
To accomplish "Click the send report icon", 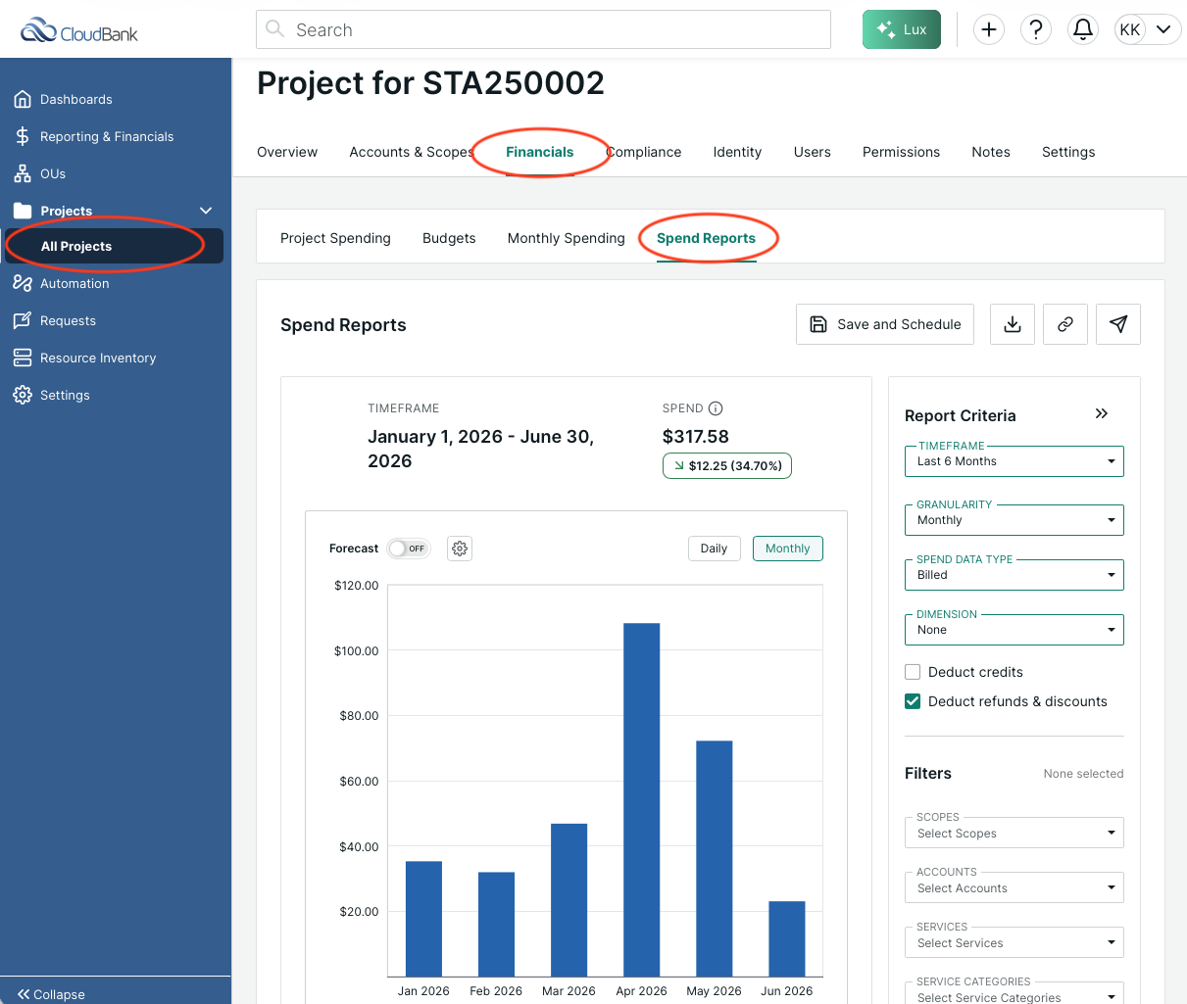I will pos(1118,324).
